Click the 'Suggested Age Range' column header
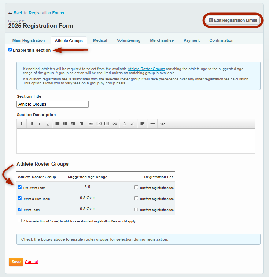This screenshot has height=277, width=269. pos(88,177)
